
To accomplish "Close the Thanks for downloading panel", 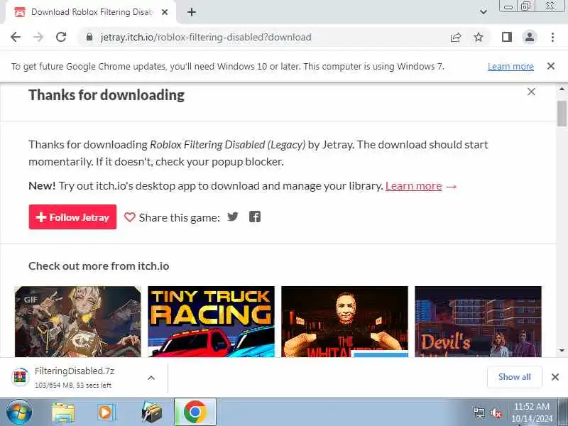I will click(x=531, y=92).
